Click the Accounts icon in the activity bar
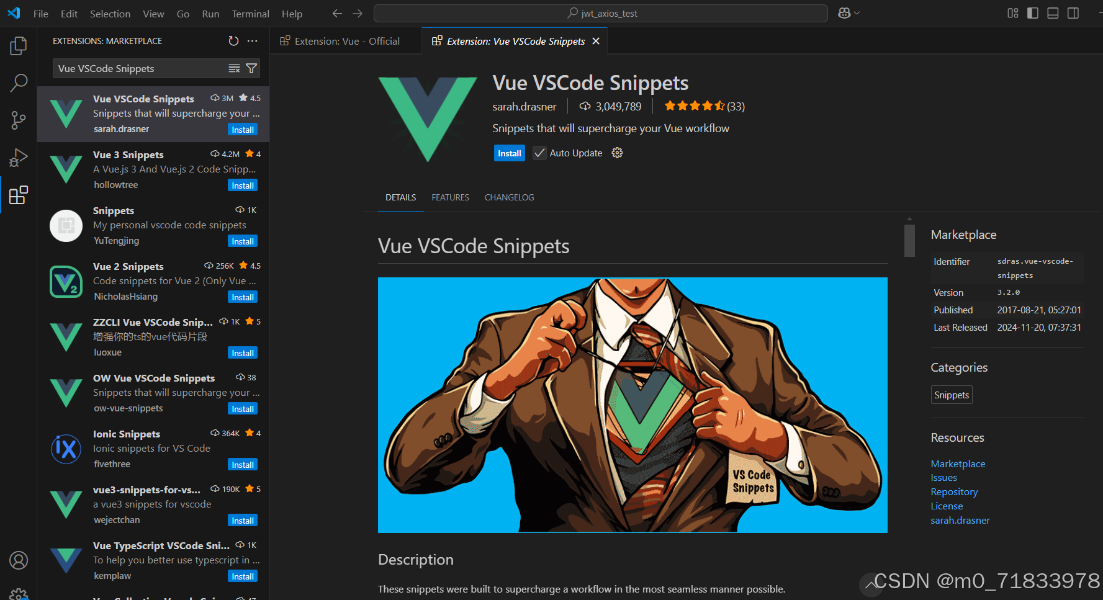The width and height of the screenshot is (1103, 600). 19,560
